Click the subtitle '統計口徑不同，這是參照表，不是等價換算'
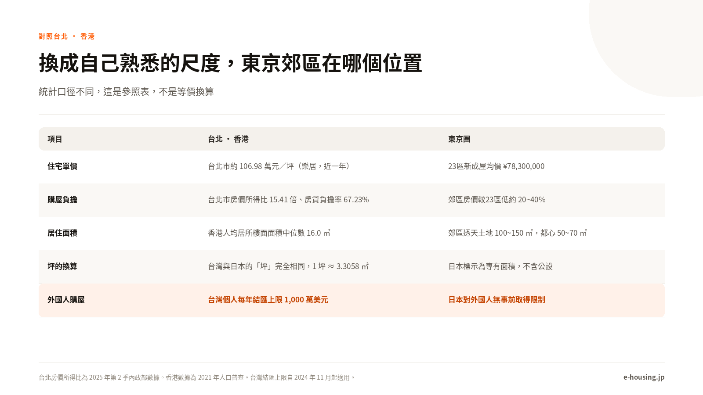The image size is (703, 395). coord(126,92)
